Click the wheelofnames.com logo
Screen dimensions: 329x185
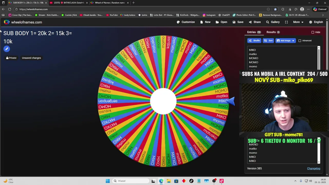[23, 22]
